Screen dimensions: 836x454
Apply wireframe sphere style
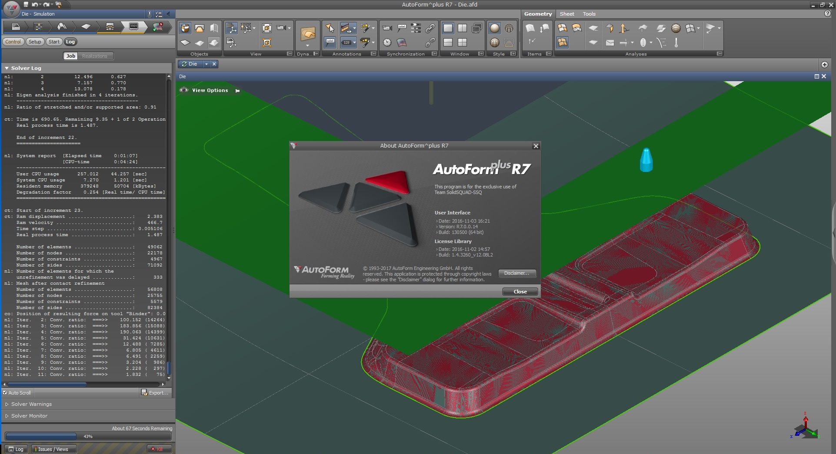click(x=509, y=28)
